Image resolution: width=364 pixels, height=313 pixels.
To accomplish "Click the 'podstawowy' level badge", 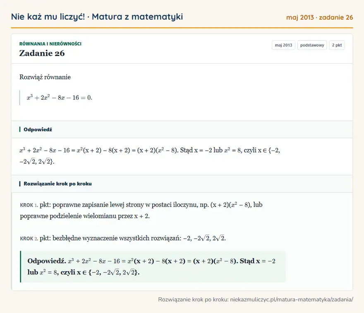I will [312, 45].
